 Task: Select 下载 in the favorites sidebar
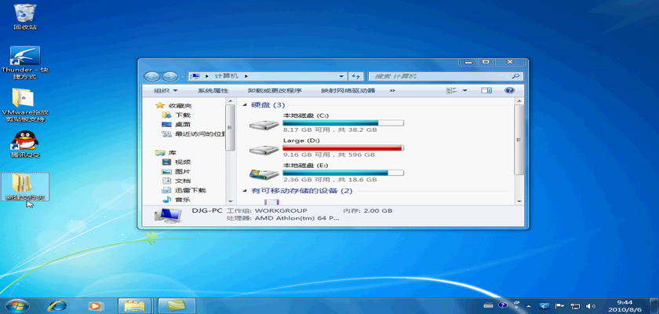[x=182, y=115]
